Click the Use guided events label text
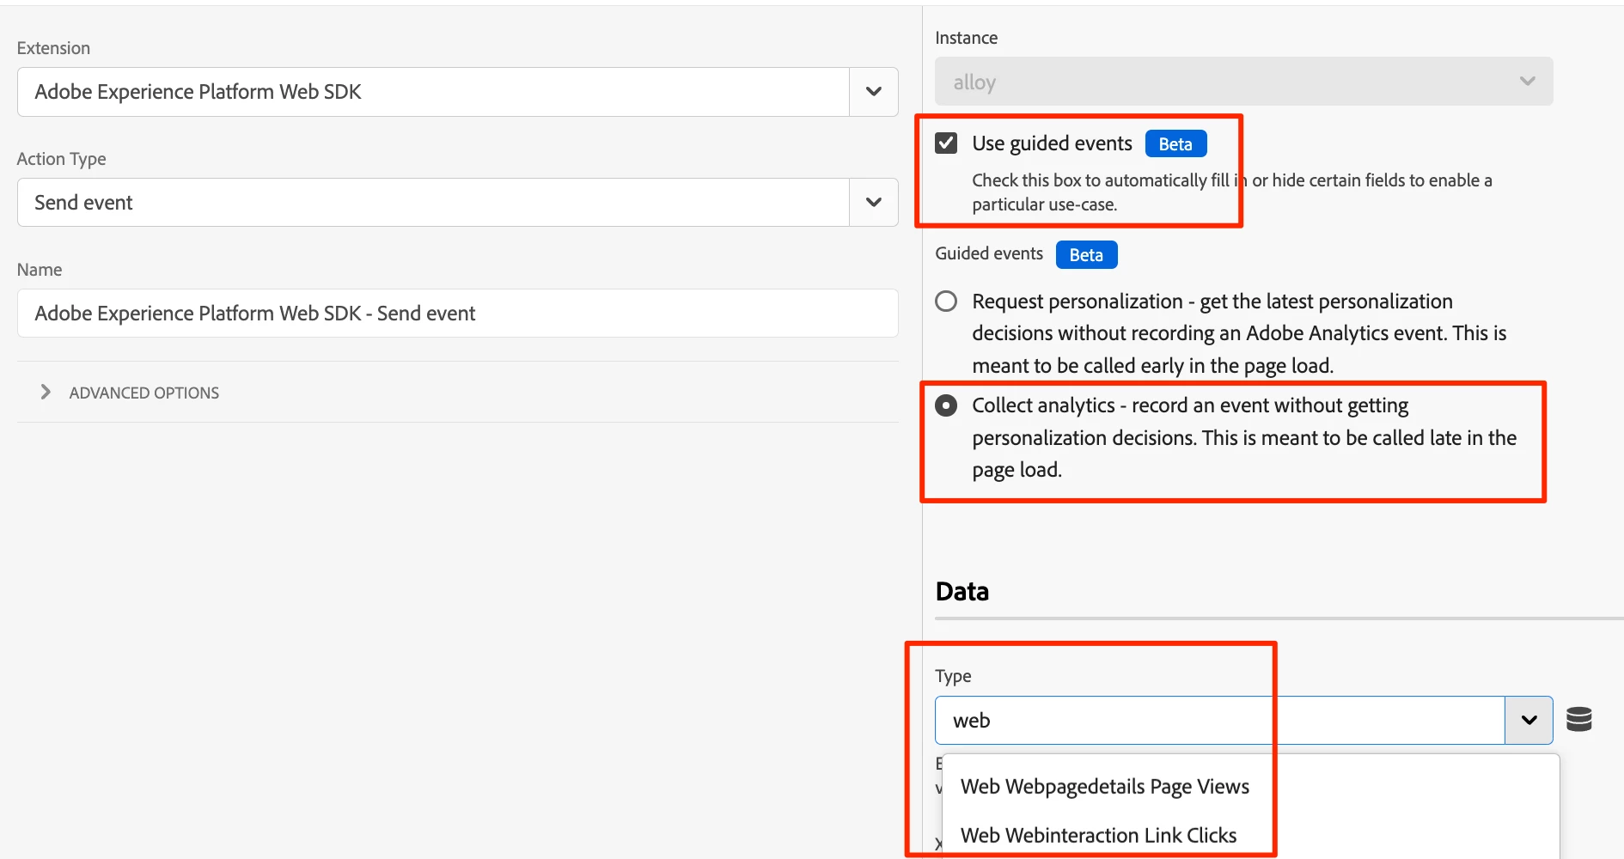Image resolution: width=1624 pixels, height=859 pixels. pos(1052,143)
